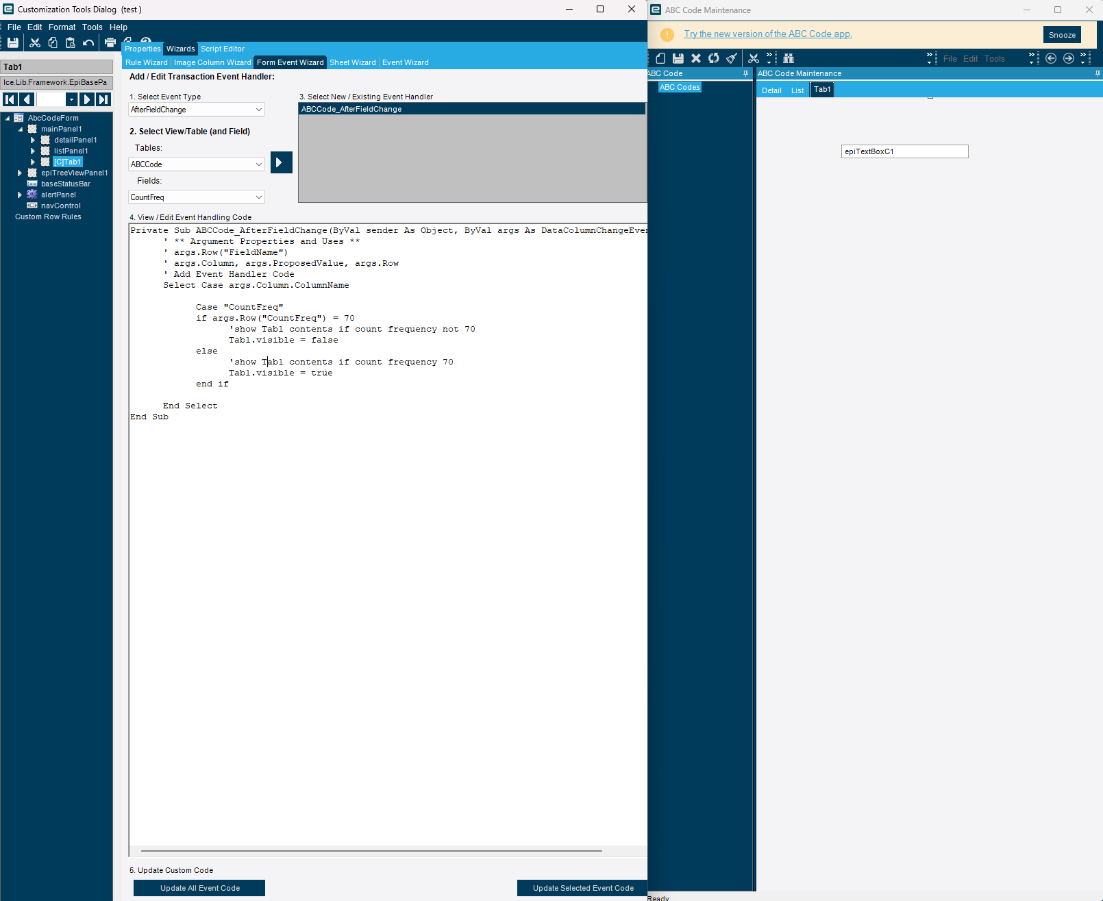
Task: Click the Cut scissors icon in Customization Tools
Action: click(35, 42)
